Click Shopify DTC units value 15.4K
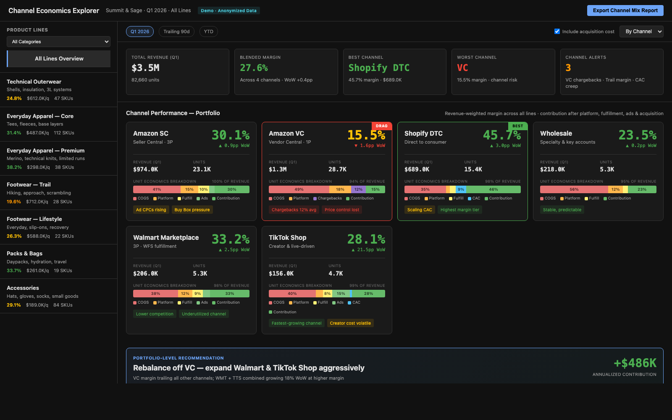This screenshot has width=672, height=420. coord(473,169)
